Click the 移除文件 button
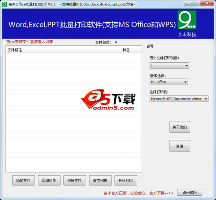The height and width of the screenshot is (200, 216). (x=75, y=180)
